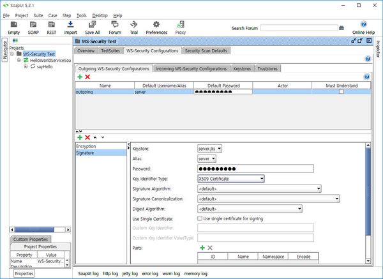Image resolution: width=383 pixels, height=279 pixels.
Task: Click the Empty project toolbar icon
Action: coord(14,27)
